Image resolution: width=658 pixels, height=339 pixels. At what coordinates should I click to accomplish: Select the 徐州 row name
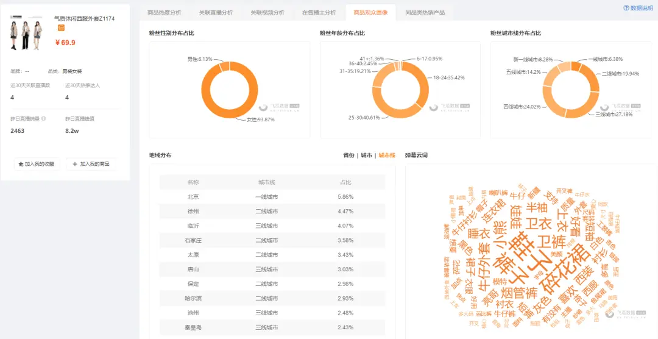click(193, 212)
